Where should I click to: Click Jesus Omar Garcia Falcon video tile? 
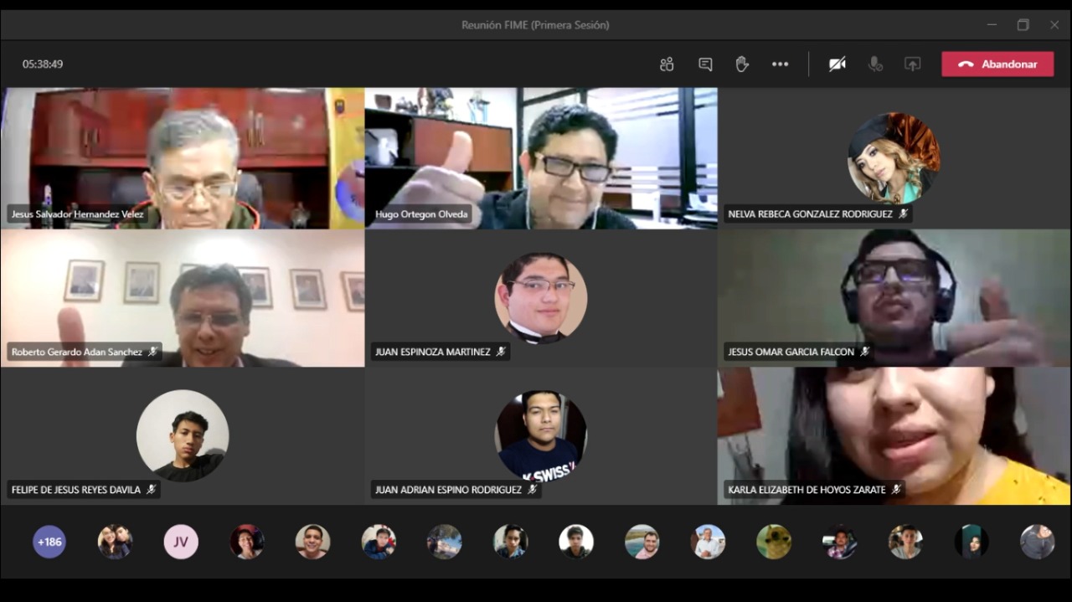coord(894,297)
